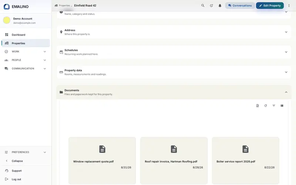This screenshot has width=296, height=185.
Task: Open the three-dot more options menu
Action: (289, 6)
